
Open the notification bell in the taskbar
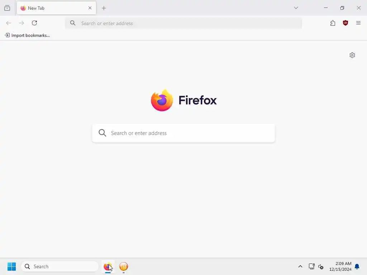pyautogui.click(x=357, y=266)
